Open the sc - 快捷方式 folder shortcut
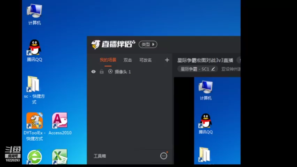Image resolution: width=297 pixels, height=167 pixels. pos(34,90)
